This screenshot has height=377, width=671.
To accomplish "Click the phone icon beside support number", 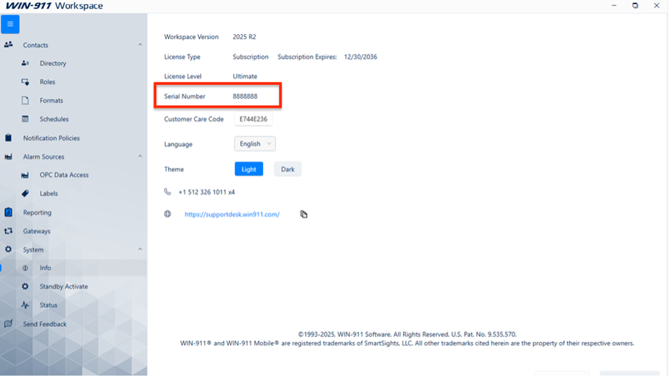I will [x=167, y=192].
